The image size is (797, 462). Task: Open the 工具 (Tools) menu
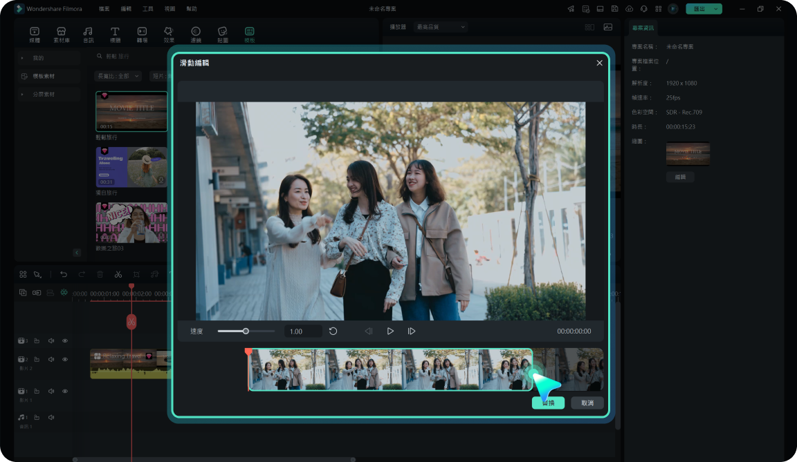tap(148, 8)
